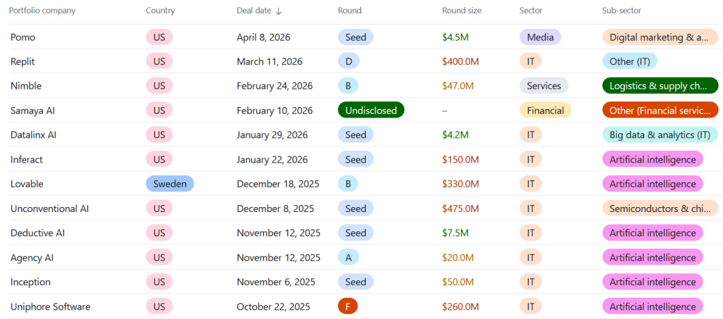Select the Big data & analytics tag
Image resolution: width=723 pixels, height=319 pixels.
pyautogui.click(x=659, y=135)
